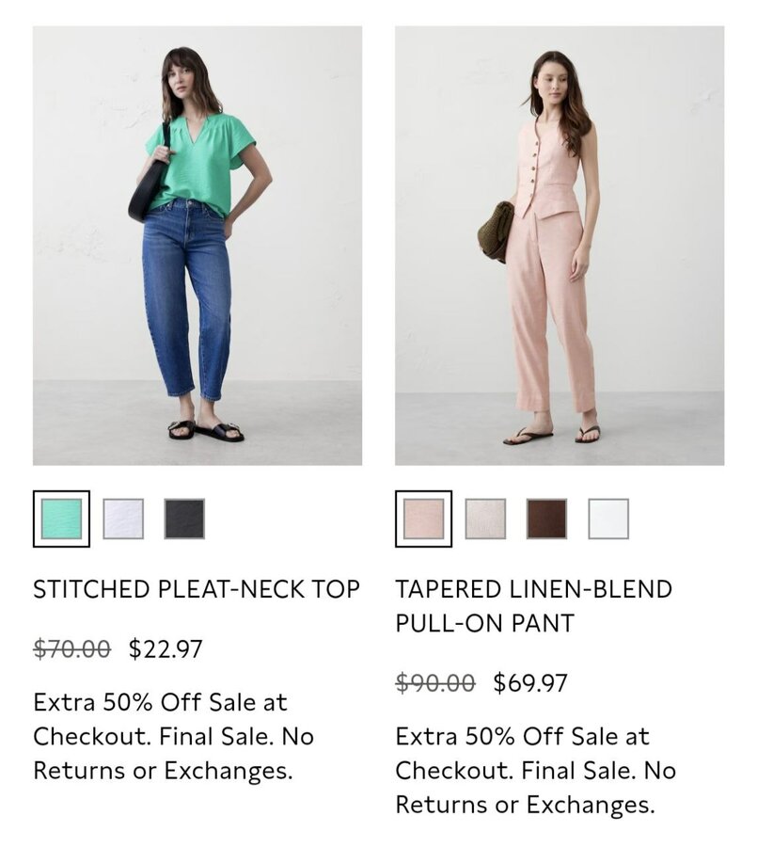Click the crossed-out $90.00 original price
This screenshot has height=847, width=757.
435,683
